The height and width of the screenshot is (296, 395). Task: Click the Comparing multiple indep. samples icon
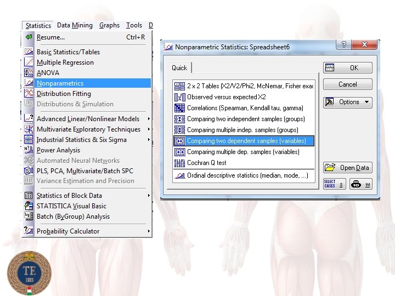pyautogui.click(x=179, y=130)
